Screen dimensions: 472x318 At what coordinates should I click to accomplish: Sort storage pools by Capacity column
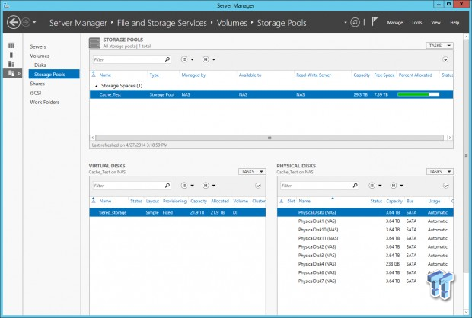click(x=362, y=75)
